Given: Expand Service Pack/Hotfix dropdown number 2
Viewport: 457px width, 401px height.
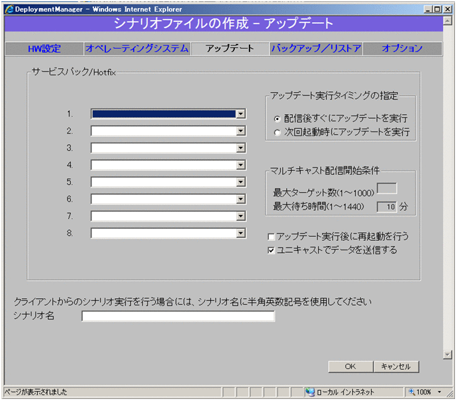Looking at the screenshot, I should 240,131.
